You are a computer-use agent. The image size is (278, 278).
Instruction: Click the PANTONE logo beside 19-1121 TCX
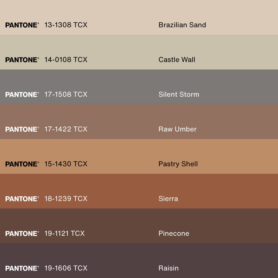[22, 234]
